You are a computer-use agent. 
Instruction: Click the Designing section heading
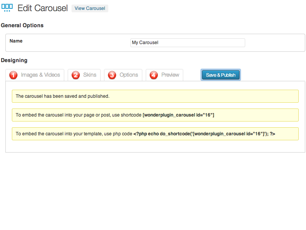click(14, 60)
